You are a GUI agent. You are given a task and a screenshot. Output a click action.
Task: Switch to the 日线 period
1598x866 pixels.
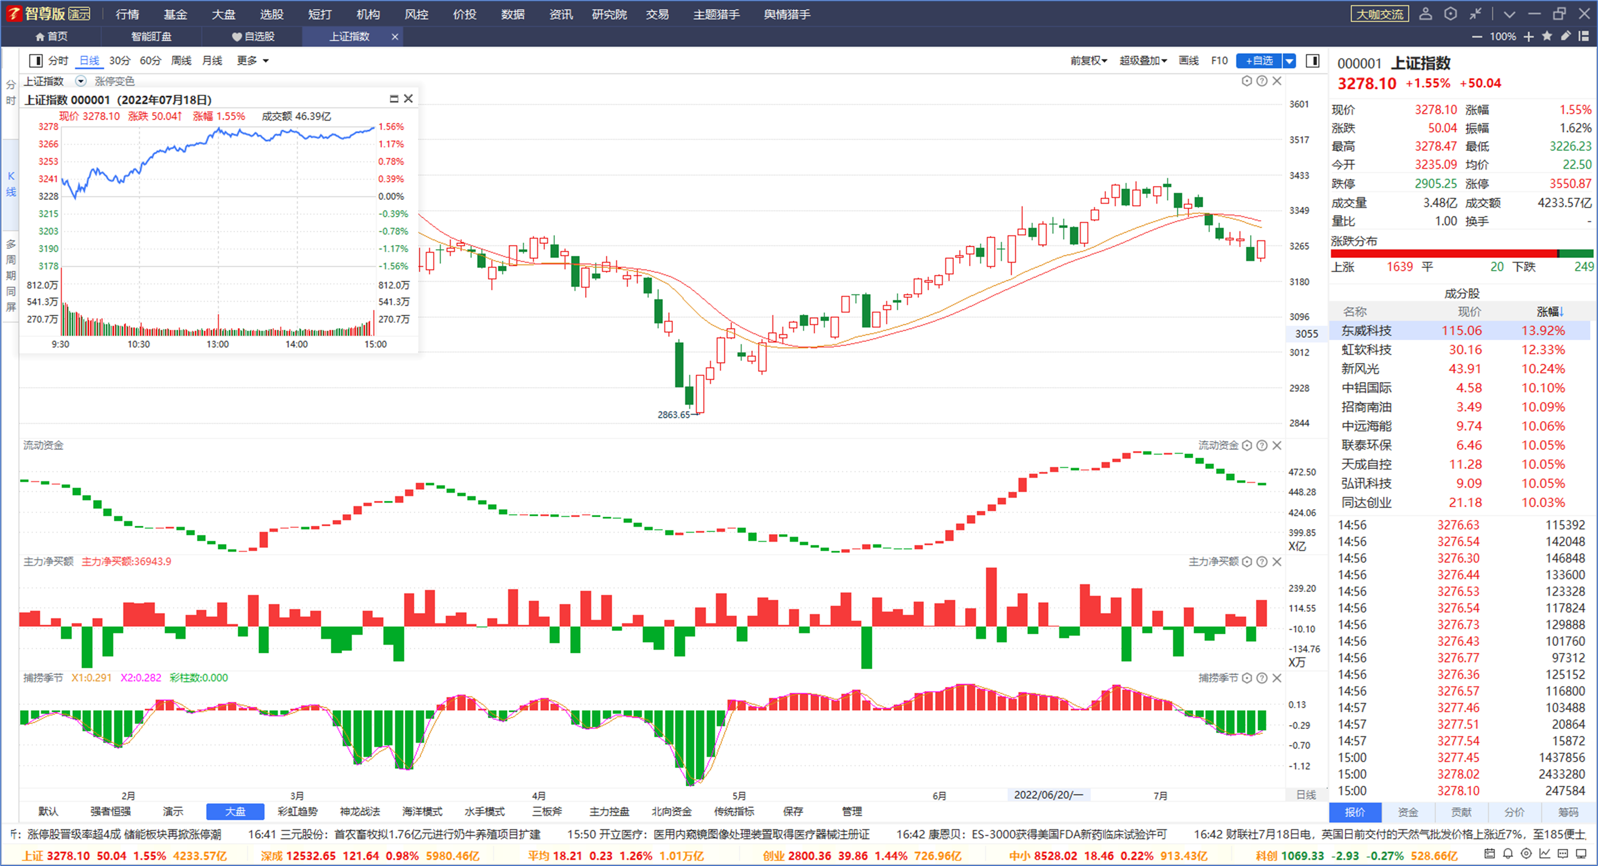click(89, 60)
